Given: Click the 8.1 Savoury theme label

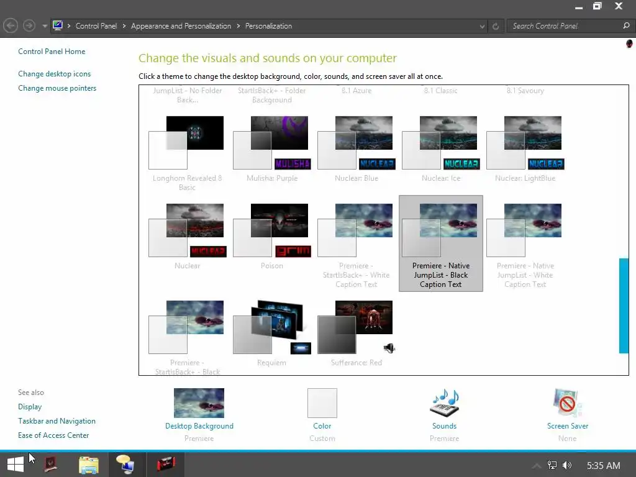Looking at the screenshot, I should 525,91.
